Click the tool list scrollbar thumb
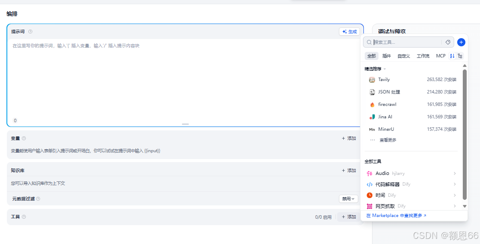The image size is (480, 244). (x=465, y=134)
